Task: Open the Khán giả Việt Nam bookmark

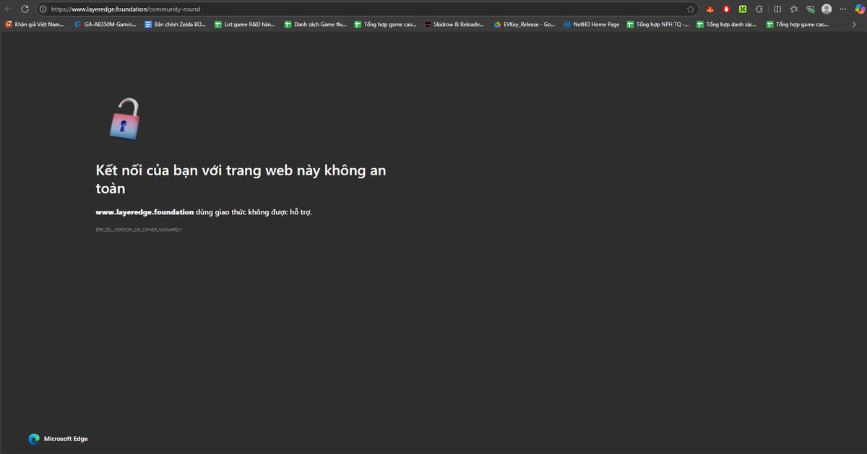Action: tap(35, 25)
